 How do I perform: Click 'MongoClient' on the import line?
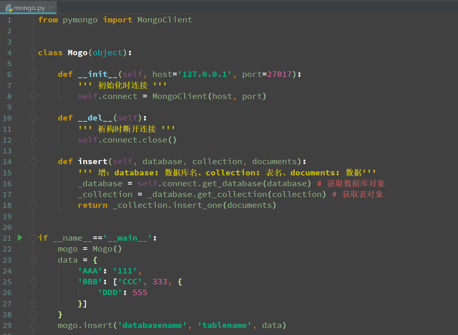165,20
